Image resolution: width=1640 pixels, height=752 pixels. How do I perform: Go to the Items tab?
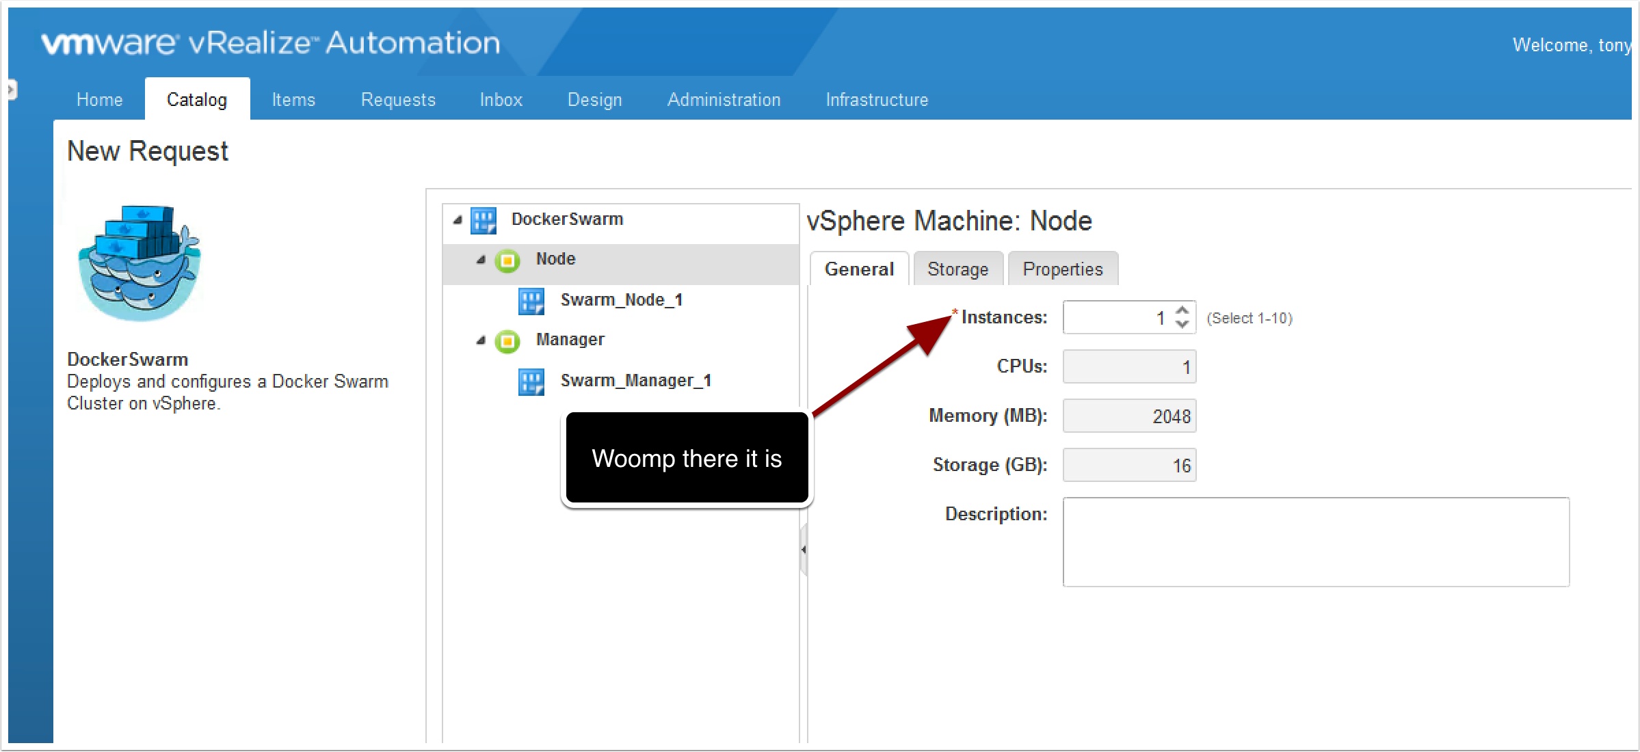[293, 100]
